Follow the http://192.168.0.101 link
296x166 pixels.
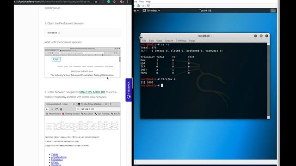[92, 92]
